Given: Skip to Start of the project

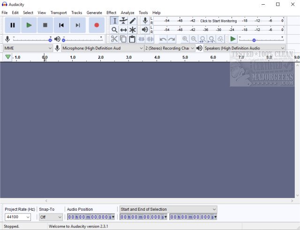Looking at the screenshot, I should pyautogui.click(x=61, y=25).
